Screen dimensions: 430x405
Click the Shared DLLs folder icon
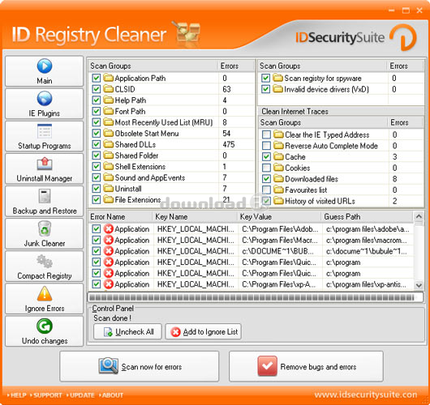(x=109, y=144)
